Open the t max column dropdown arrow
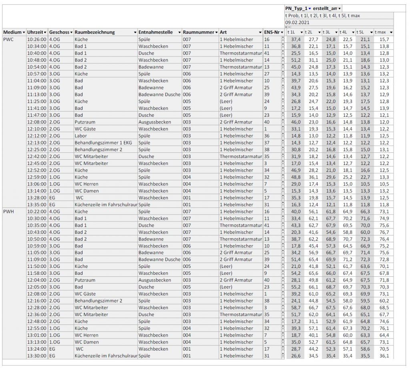Screen dimensions: 410x369 (x=391, y=32)
